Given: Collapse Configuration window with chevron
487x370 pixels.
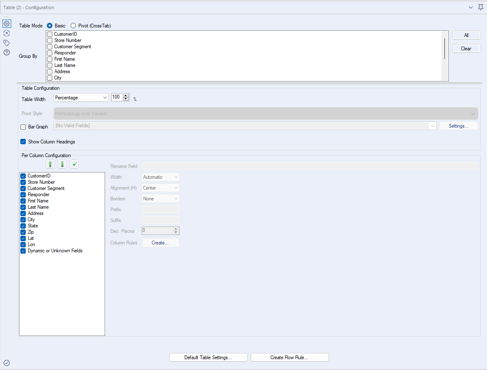Looking at the screenshot, I should 471,7.
